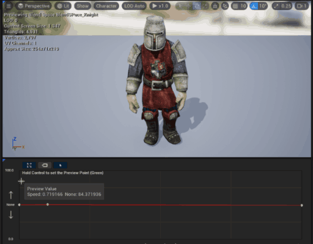Click the surface snapping icon
The height and width of the screenshot is (244, 313).
tap(215, 6)
